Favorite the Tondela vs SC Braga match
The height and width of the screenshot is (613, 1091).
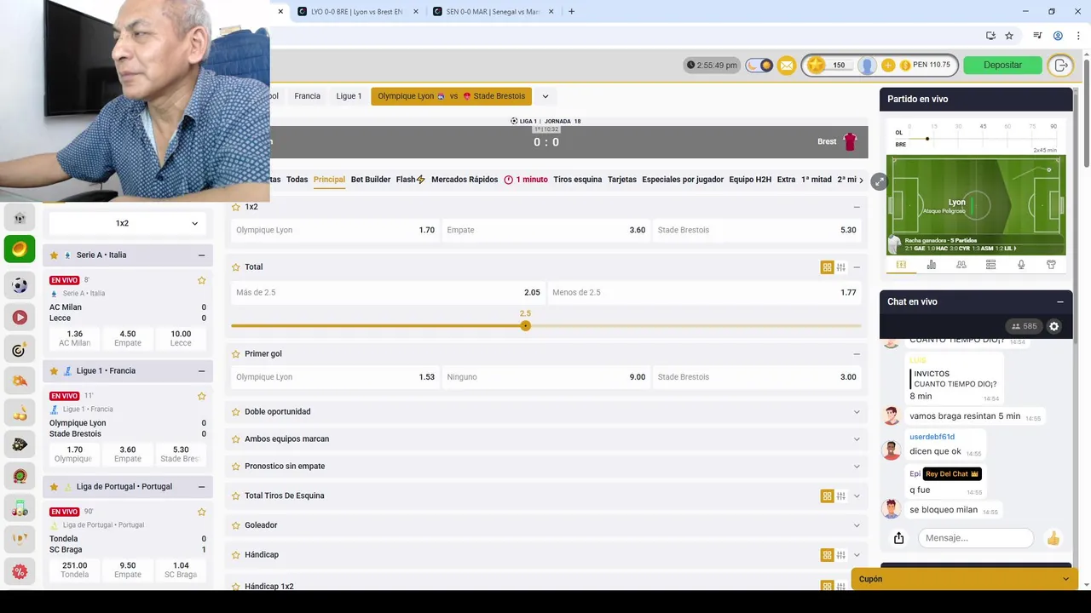tap(202, 512)
